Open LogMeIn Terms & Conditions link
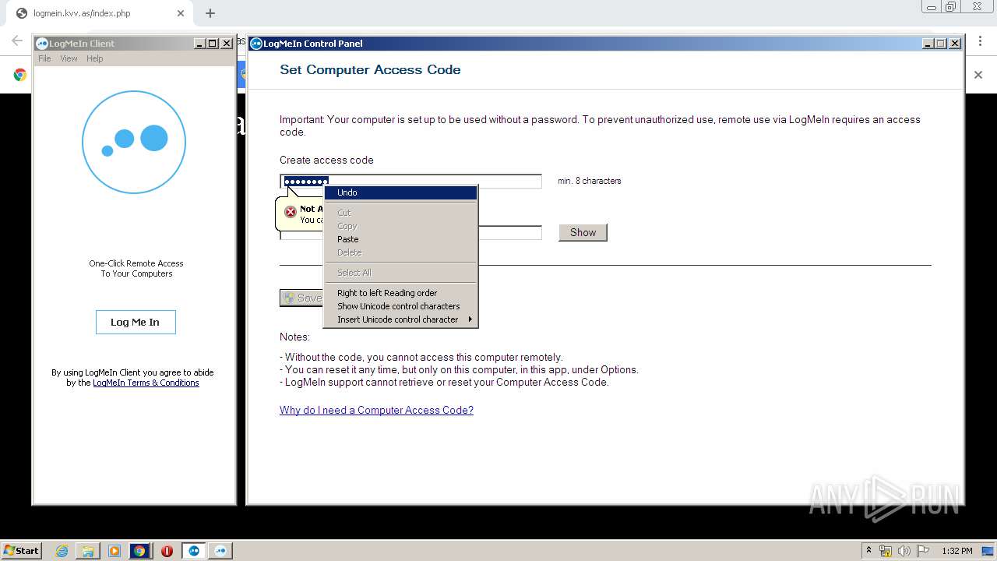Viewport: 997px width, 561px height. coord(146,383)
